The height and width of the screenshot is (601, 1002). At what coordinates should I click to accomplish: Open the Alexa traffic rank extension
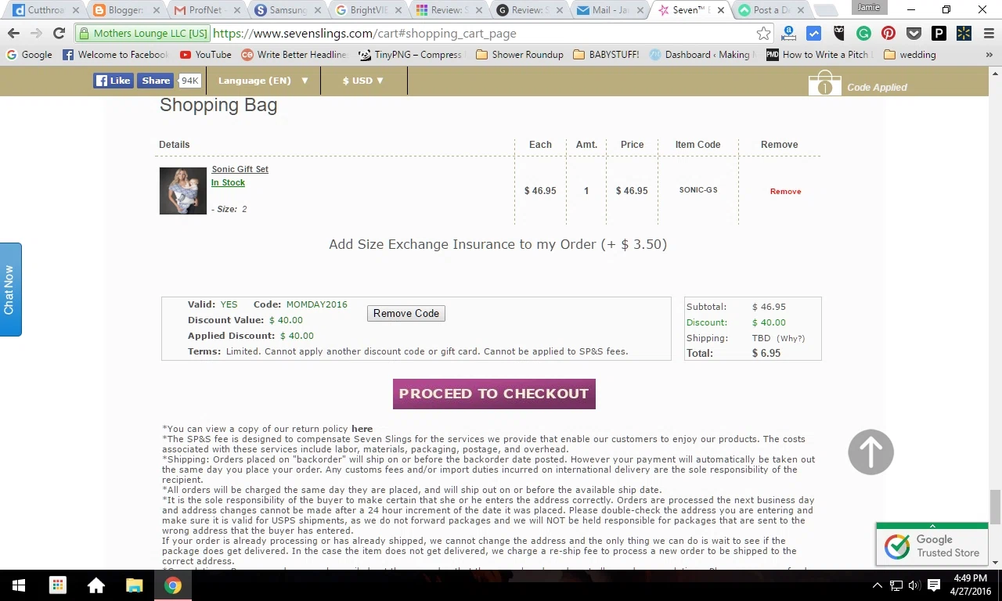tap(789, 34)
